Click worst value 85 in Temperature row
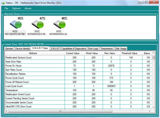This screenshot has height=118, width=160. point(93,90)
